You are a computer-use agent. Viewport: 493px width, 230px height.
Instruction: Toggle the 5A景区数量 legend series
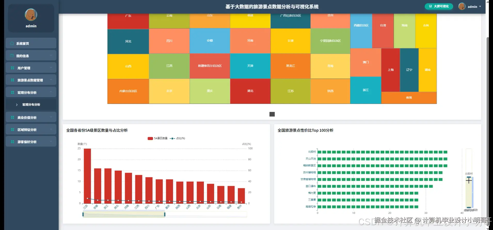[157, 138]
